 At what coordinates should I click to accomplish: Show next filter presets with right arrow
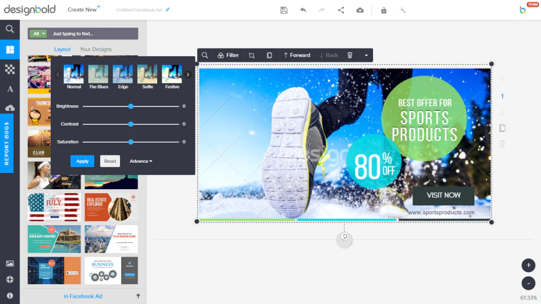point(188,74)
